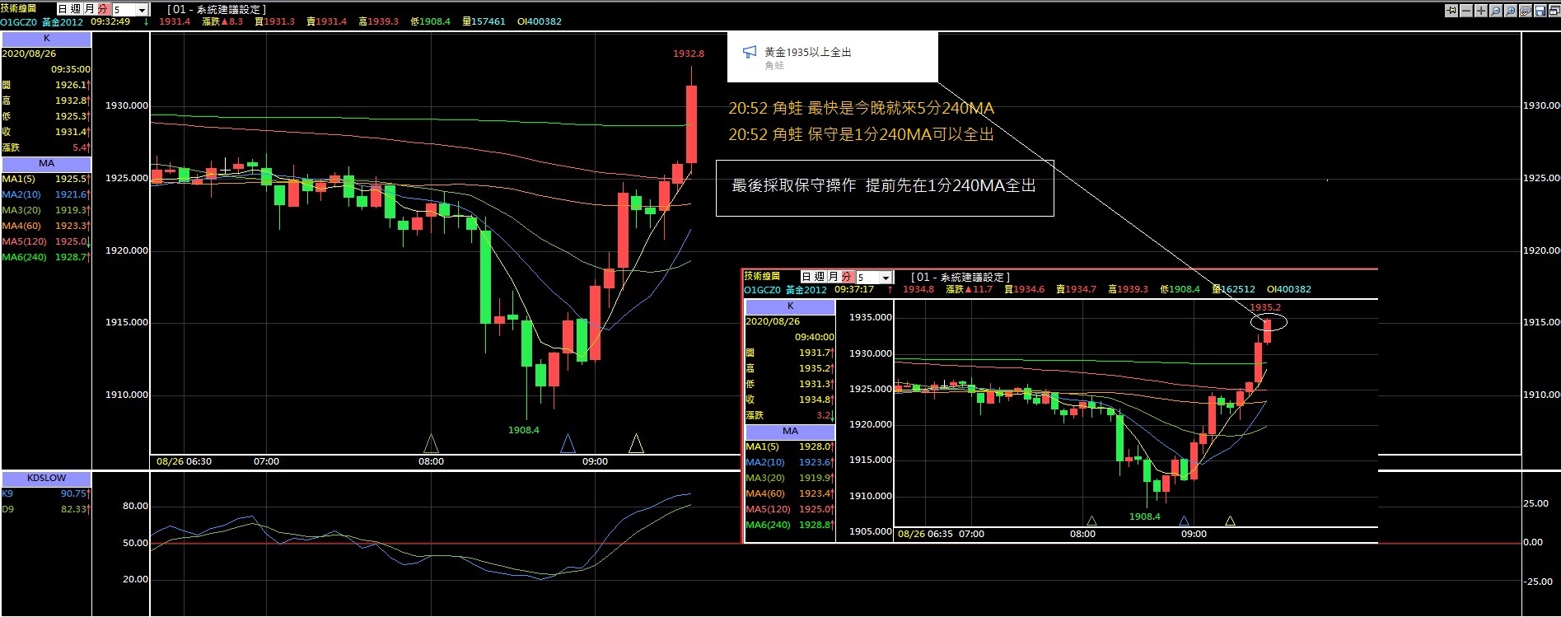Screen dimensions: 1561x617
Task: Click the MA6(240) 1928.8 row in the inset chart
Action: 790,525
